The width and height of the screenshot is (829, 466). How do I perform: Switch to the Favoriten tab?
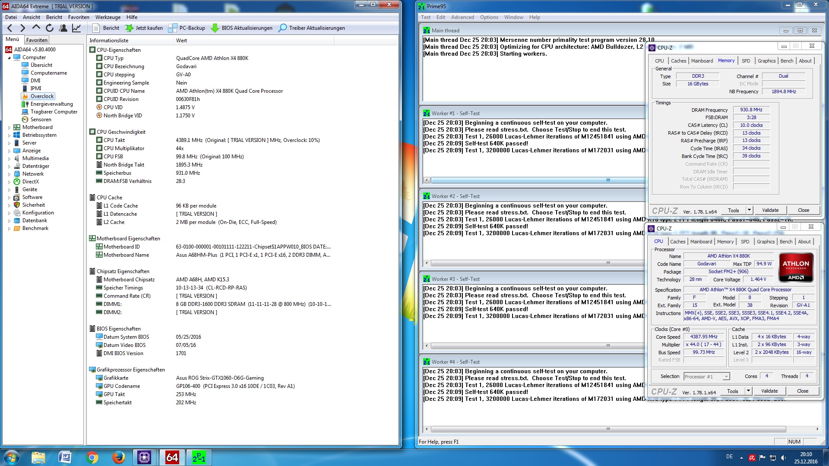click(37, 40)
